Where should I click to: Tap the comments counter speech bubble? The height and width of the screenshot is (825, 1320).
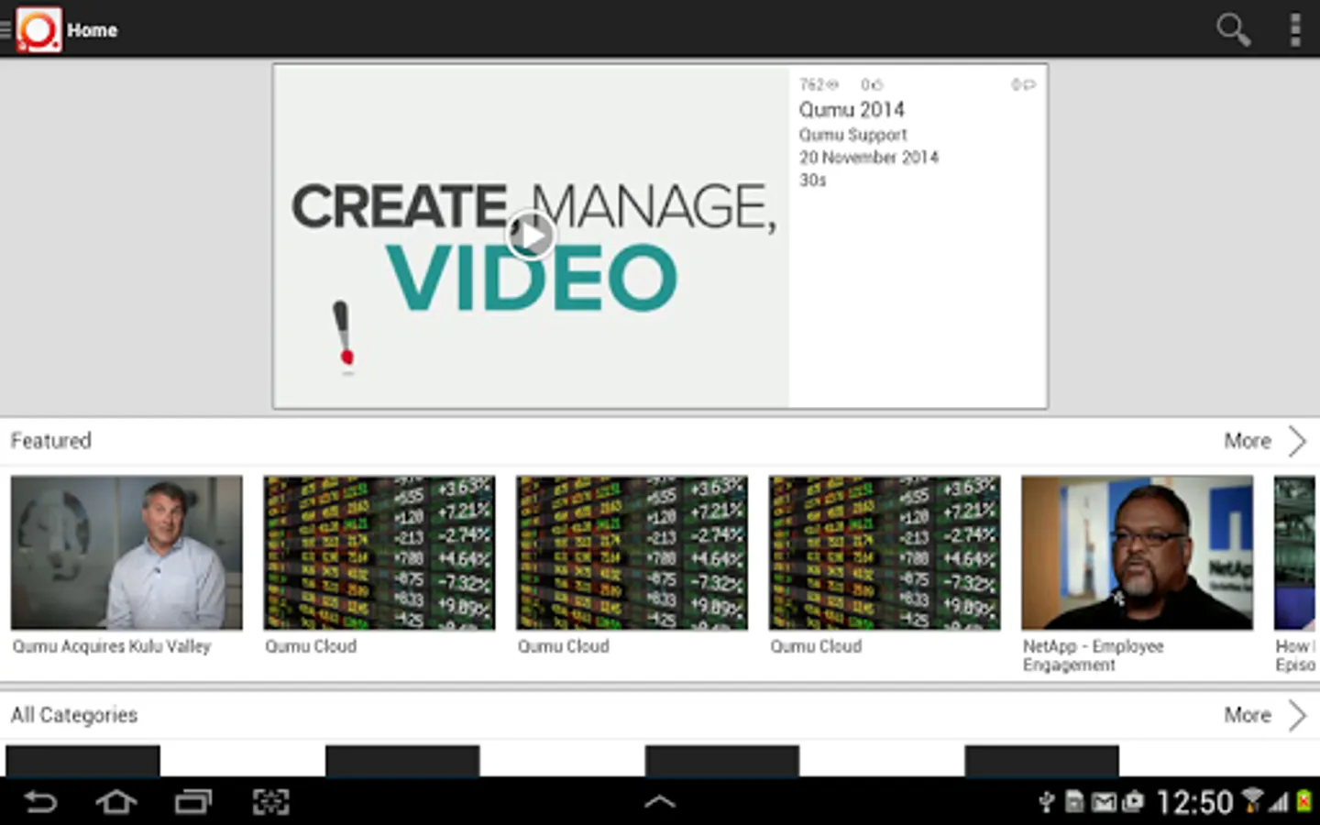point(1023,84)
